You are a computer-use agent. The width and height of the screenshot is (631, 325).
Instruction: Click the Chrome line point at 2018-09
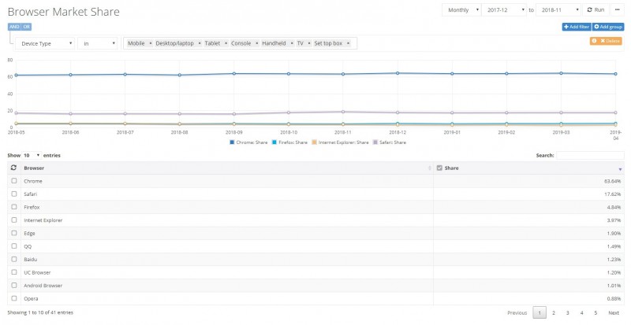point(233,73)
